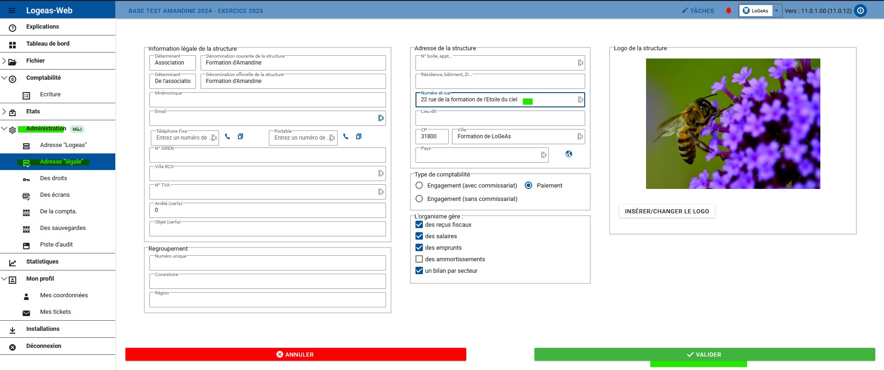Image resolution: width=884 pixels, height=370 pixels.
Task: Open the LoGeAs dropdown in header
Action: click(777, 11)
